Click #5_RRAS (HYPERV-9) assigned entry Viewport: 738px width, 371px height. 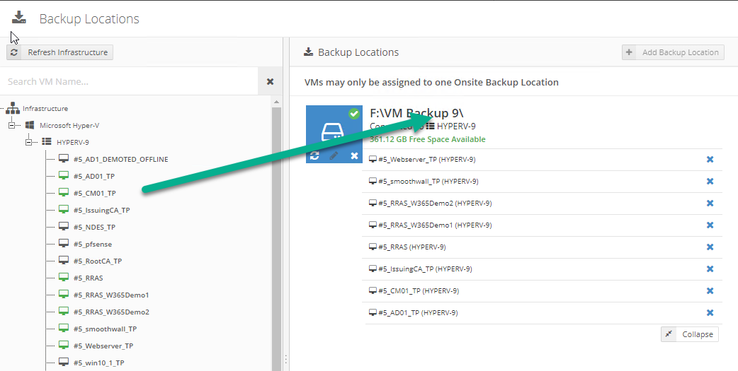click(407, 247)
